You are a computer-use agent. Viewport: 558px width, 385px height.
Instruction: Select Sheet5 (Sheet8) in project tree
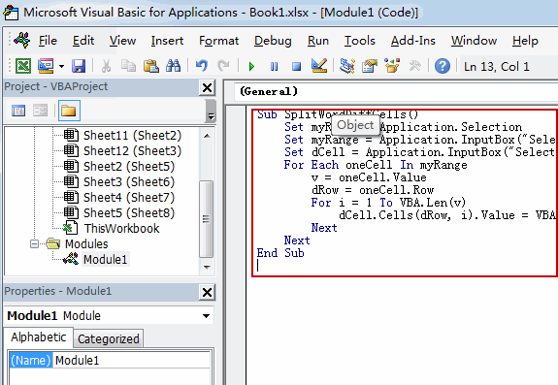click(129, 213)
